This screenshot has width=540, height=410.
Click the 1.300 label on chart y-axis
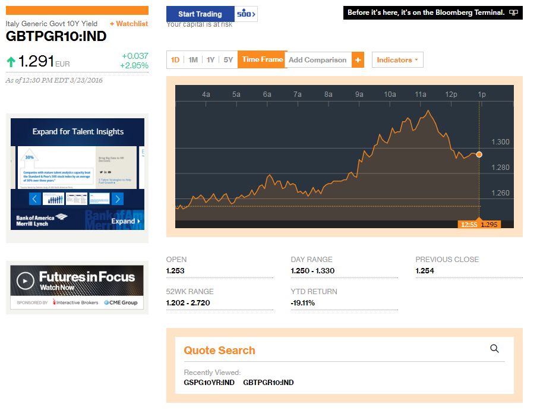click(x=500, y=142)
